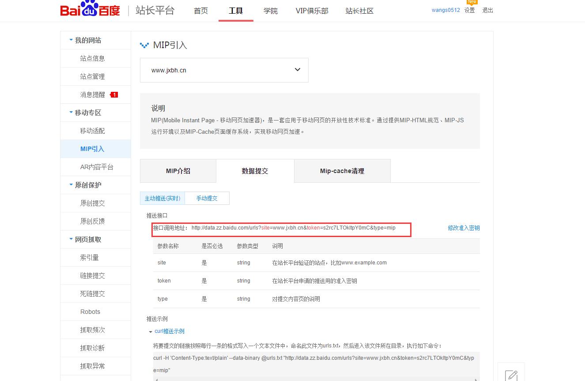The width and height of the screenshot is (585, 381).
Task: Open 索引量 in sidebar
Action: click(90, 257)
